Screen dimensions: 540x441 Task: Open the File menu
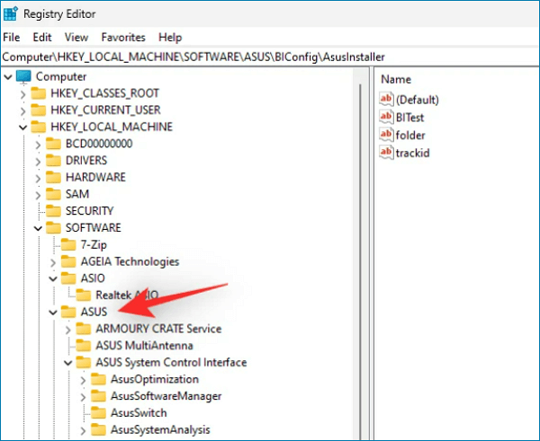[x=12, y=37]
